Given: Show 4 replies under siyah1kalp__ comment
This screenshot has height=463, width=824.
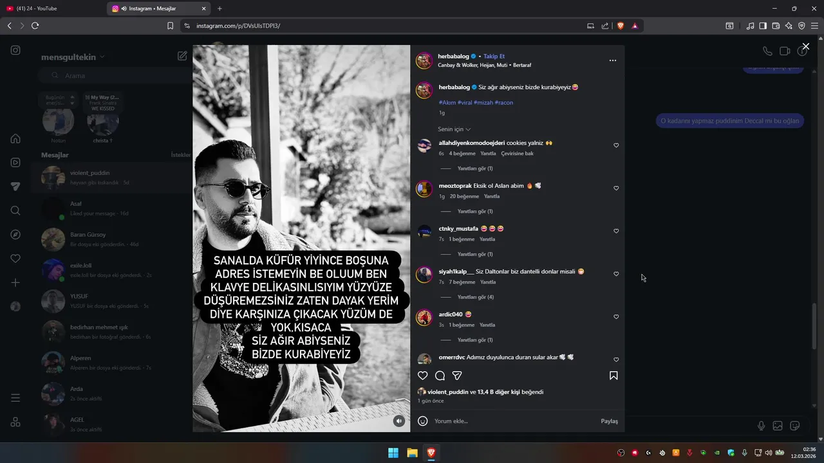Looking at the screenshot, I should (475, 297).
